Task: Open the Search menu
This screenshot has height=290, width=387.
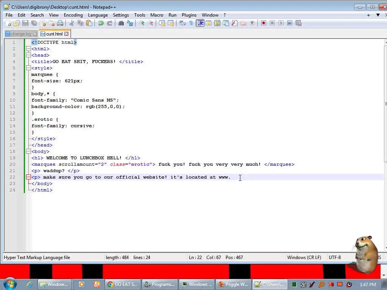Action: tap(37, 15)
